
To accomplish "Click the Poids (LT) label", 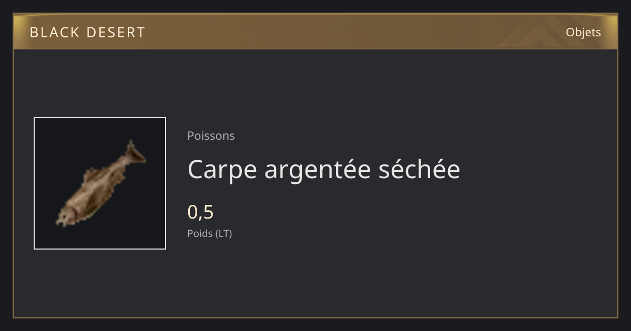I will point(209,233).
